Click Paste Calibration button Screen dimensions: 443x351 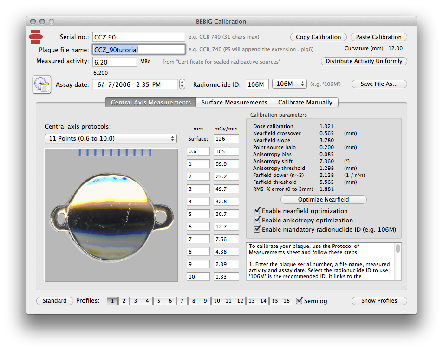tap(378, 37)
